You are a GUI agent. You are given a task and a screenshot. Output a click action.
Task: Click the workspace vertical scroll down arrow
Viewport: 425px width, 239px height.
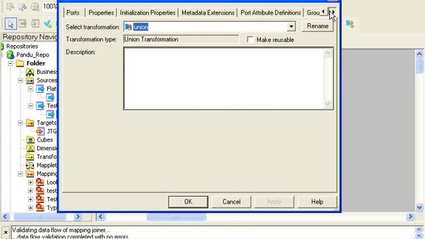click(419, 208)
